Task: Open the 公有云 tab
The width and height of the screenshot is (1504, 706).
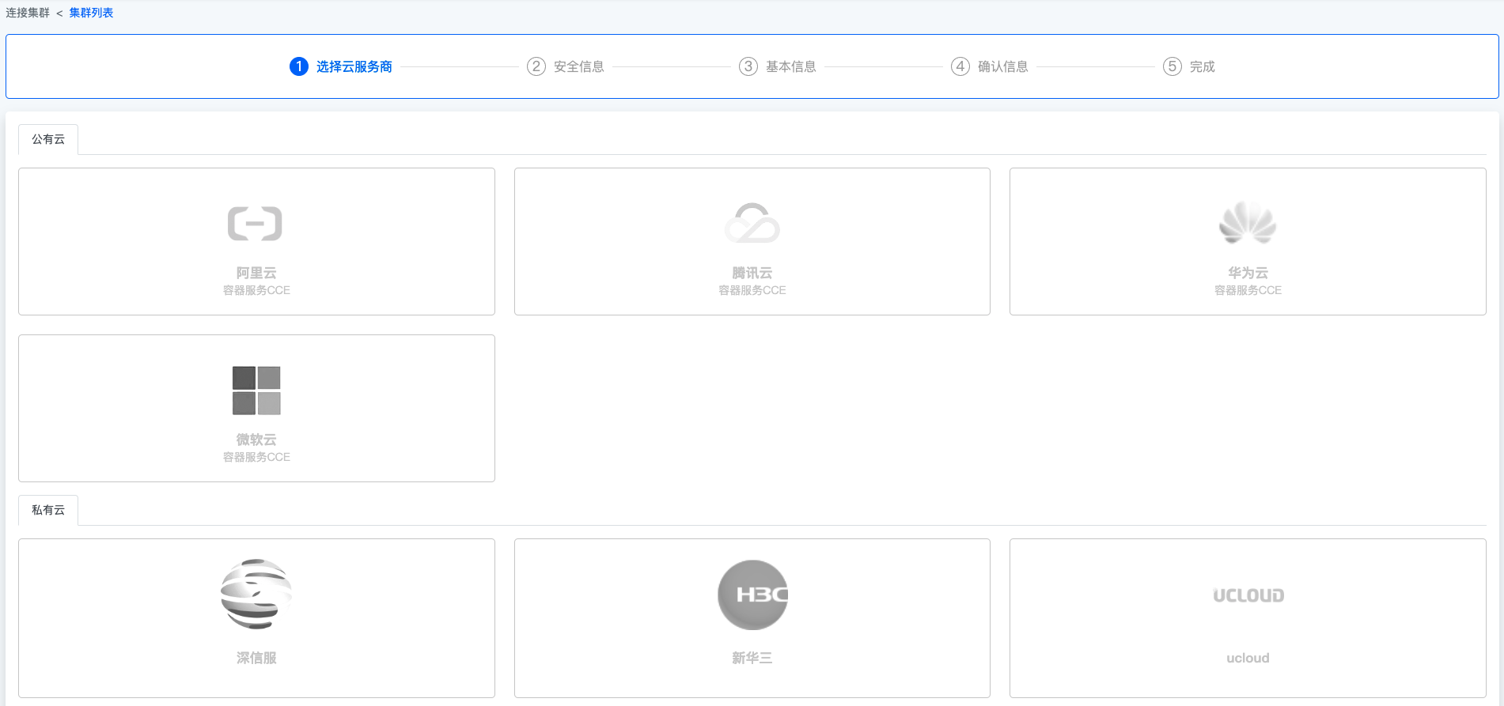Action: pos(48,139)
